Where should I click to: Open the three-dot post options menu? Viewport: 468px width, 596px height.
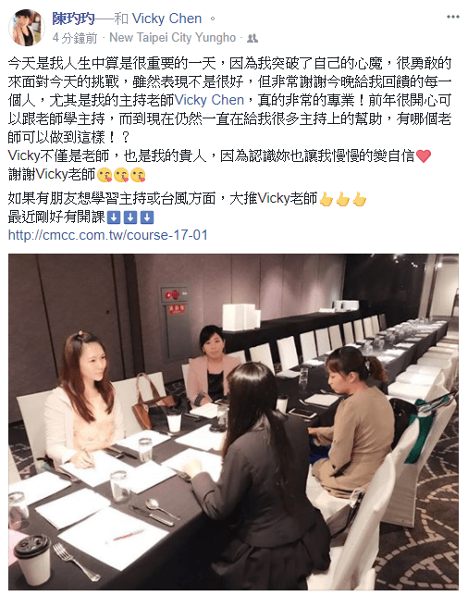tap(453, 17)
